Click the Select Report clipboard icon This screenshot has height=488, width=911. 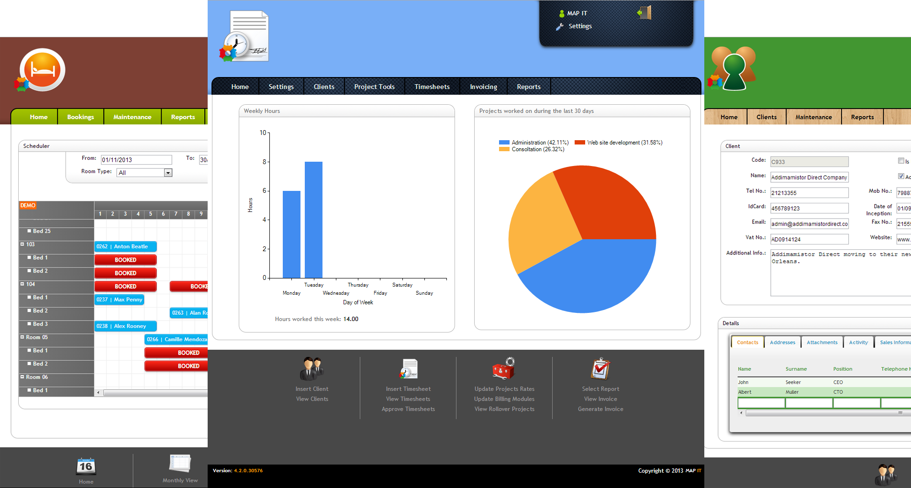click(600, 369)
